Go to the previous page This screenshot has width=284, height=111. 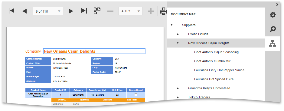coord(24,11)
